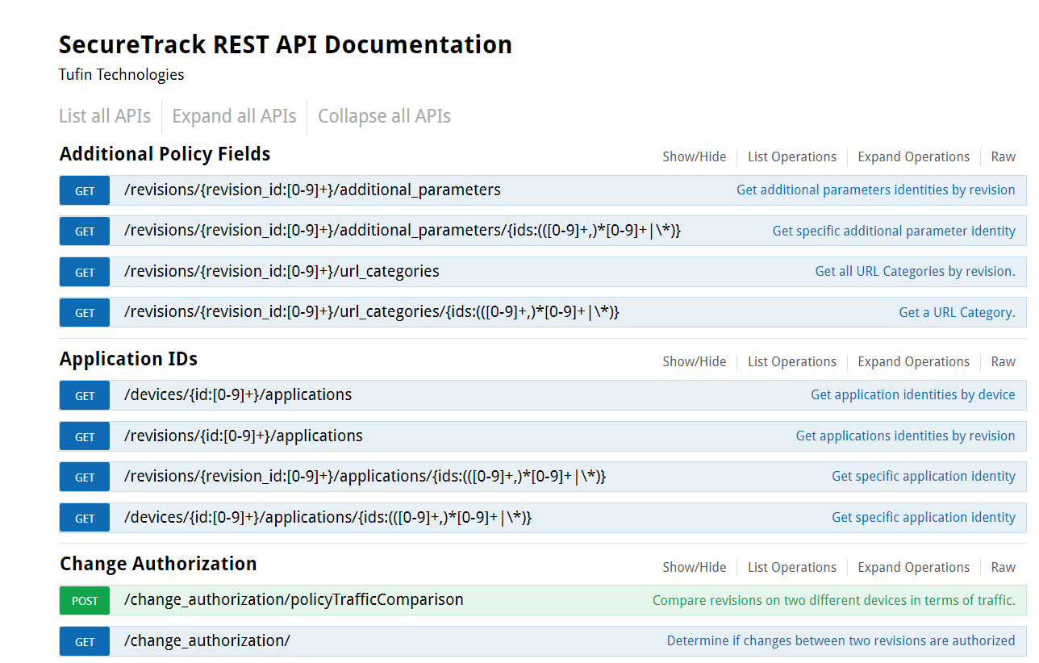This screenshot has width=1039, height=663.
Task: List Operations for Additional Policy Fields
Action: pos(791,156)
